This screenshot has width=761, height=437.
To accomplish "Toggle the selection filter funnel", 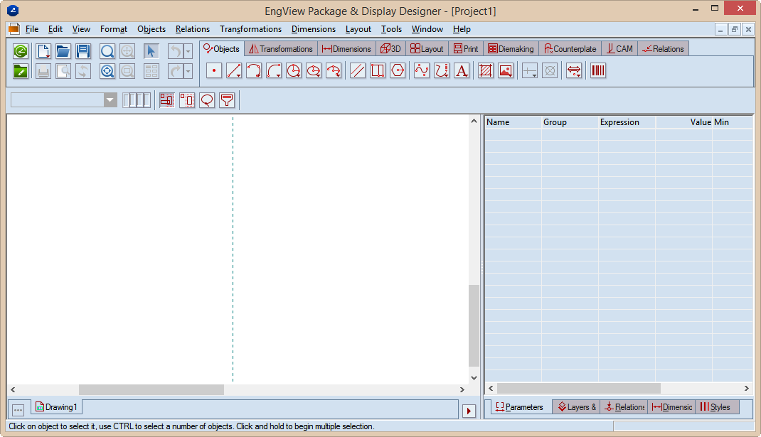I will pyautogui.click(x=227, y=100).
